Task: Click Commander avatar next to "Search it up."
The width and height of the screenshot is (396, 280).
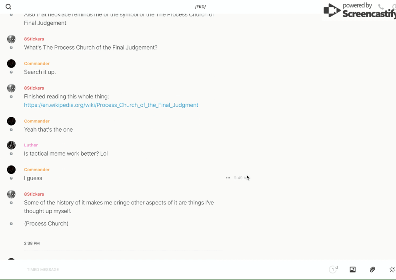Action: click(x=11, y=64)
